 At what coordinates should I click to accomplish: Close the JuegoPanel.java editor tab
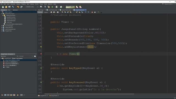click(86, 10)
